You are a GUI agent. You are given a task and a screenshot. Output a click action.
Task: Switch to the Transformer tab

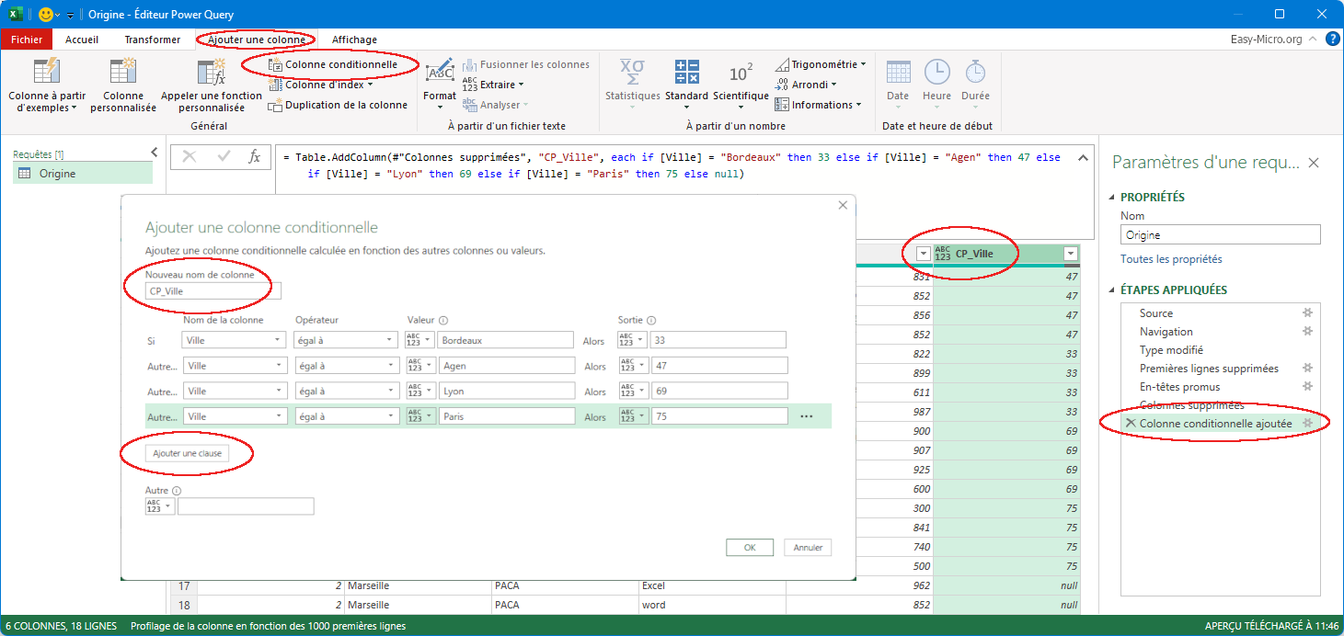click(153, 40)
